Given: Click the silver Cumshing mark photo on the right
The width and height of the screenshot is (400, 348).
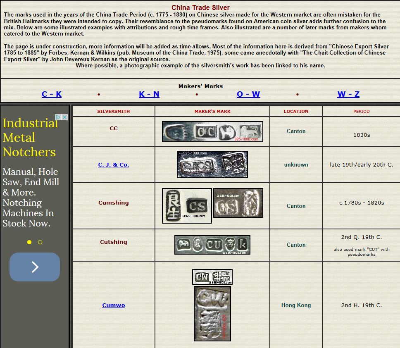Looking at the screenshot, I should [238, 203].
